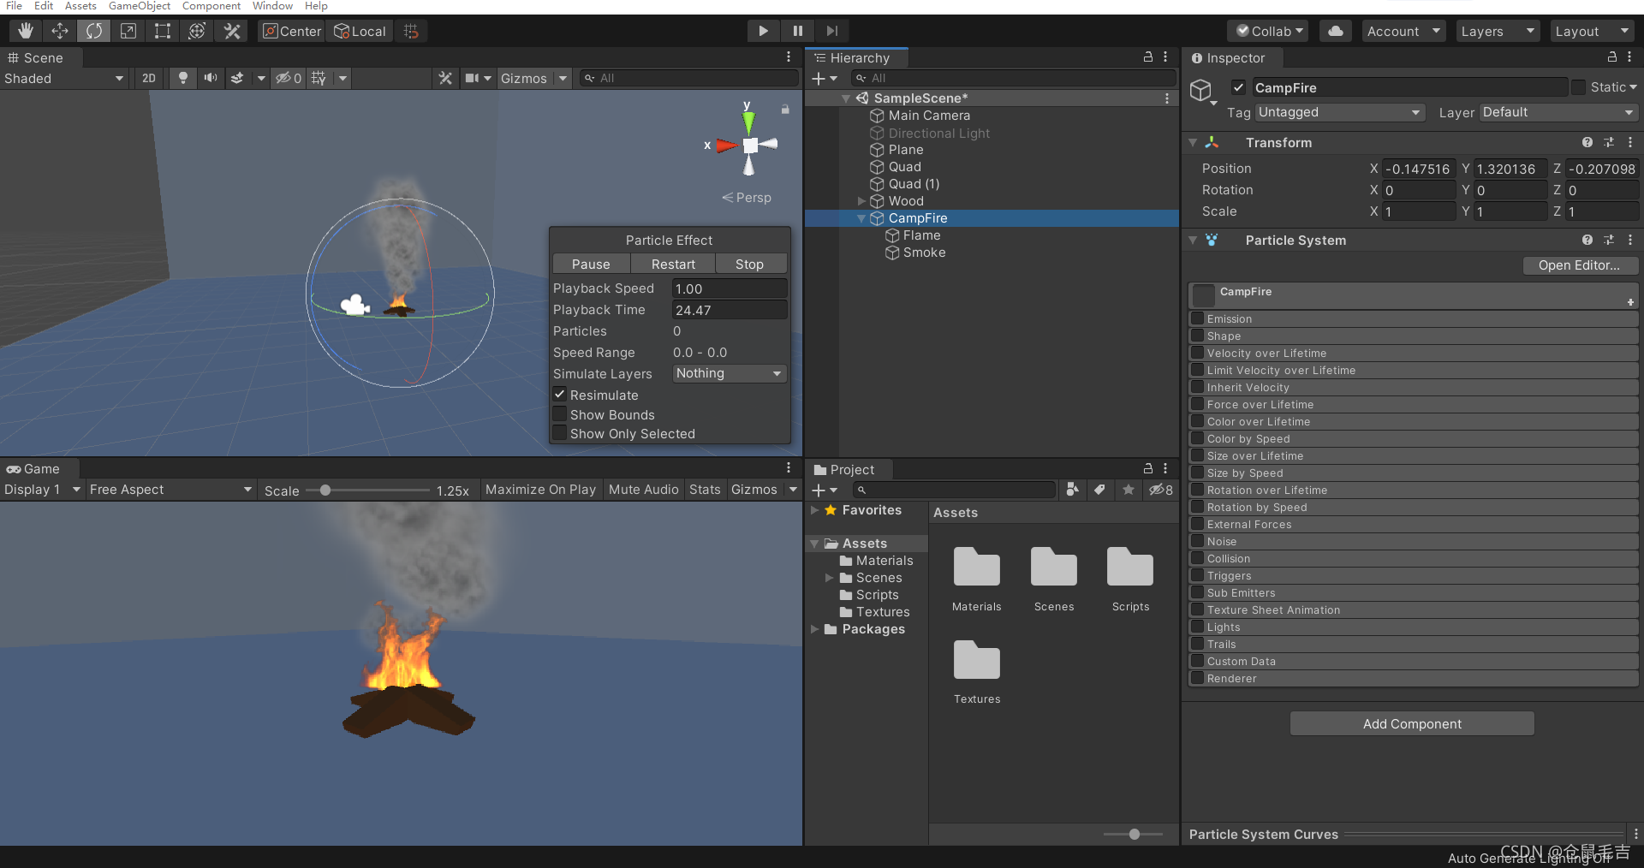Open Simulate Layers dropdown
This screenshot has height=868, width=1644.
pyautogui.click(x=729, y=373)
